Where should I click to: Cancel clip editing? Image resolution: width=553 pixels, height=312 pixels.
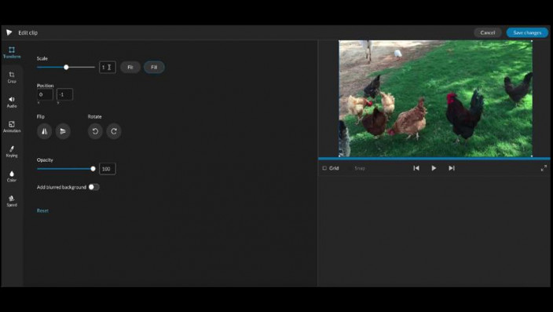click(x=487, y=32)
